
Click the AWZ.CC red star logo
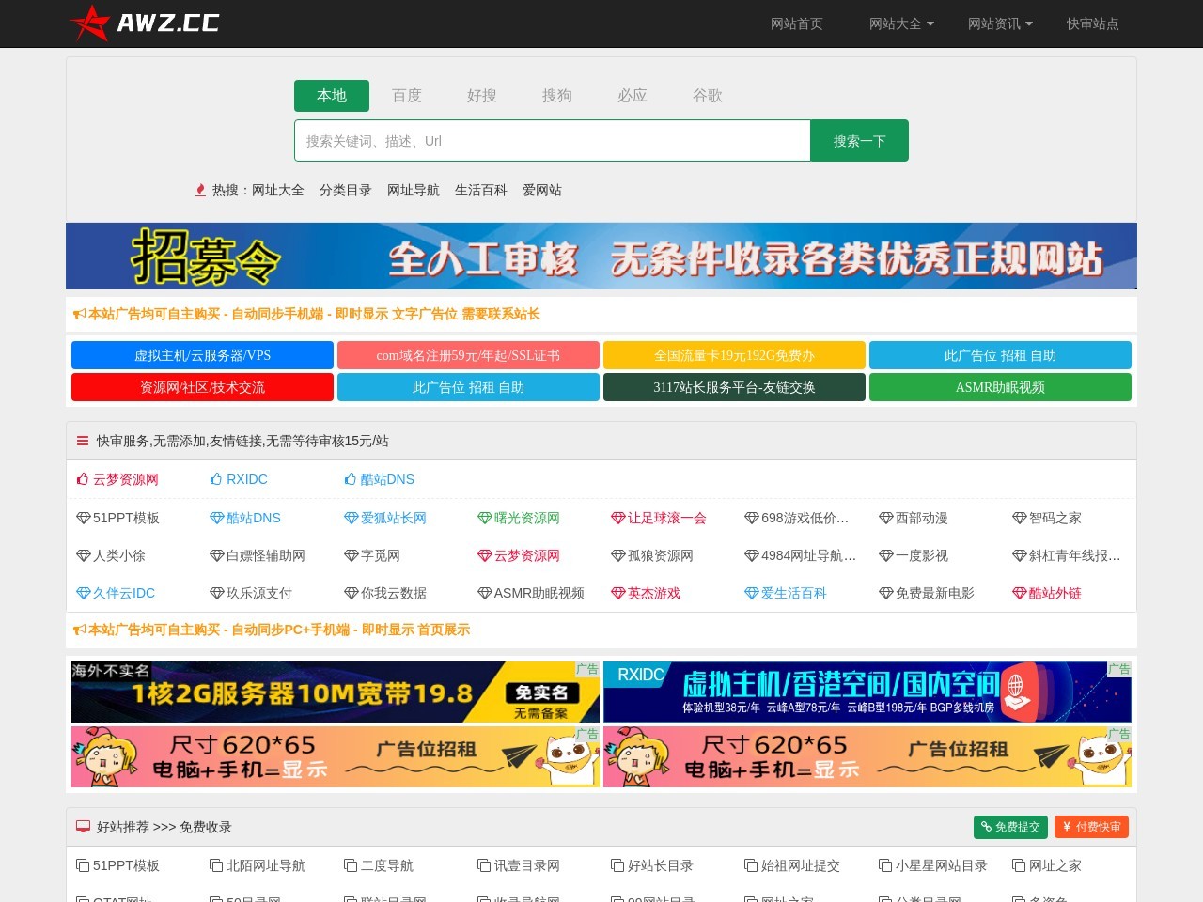91,23
